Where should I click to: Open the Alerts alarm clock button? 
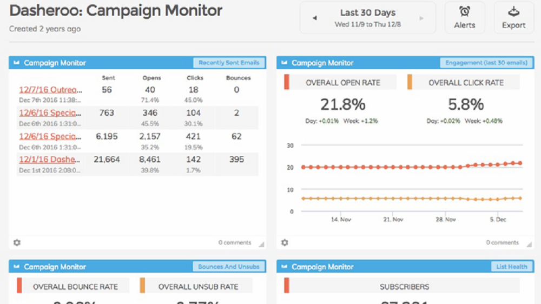click(464, 18)
